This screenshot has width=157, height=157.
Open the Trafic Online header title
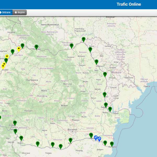[x=129, y=4]
